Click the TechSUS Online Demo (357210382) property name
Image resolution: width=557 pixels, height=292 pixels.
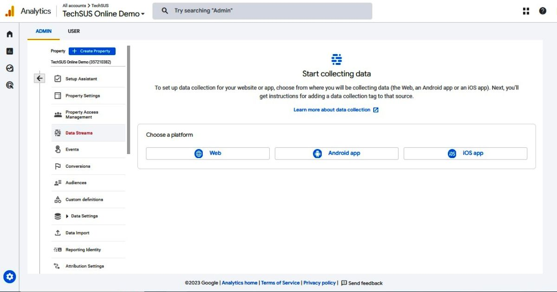pyautogui.click(x=81, y=62)
